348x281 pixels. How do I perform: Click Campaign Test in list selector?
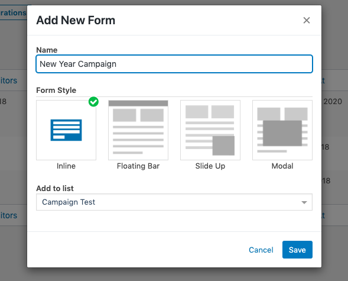tap(69, 202)
